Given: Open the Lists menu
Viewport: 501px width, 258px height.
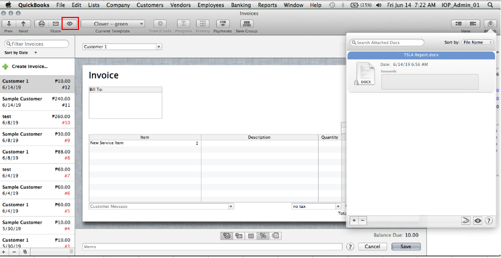Looking at the screenshot, I should tap(94, 5).
